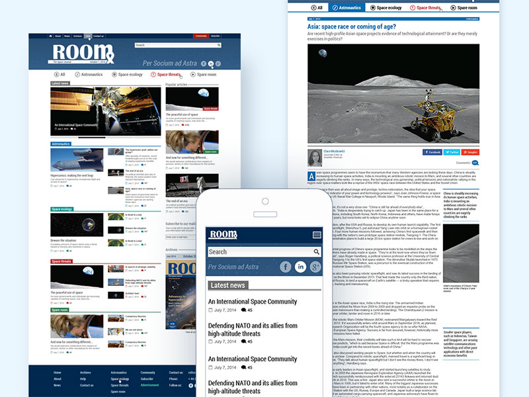Image resolution: width=529 pixels, height=397 pixels.
Task: Open the hypersonic aircraft image in the Astronautics section
Action: 77,159
